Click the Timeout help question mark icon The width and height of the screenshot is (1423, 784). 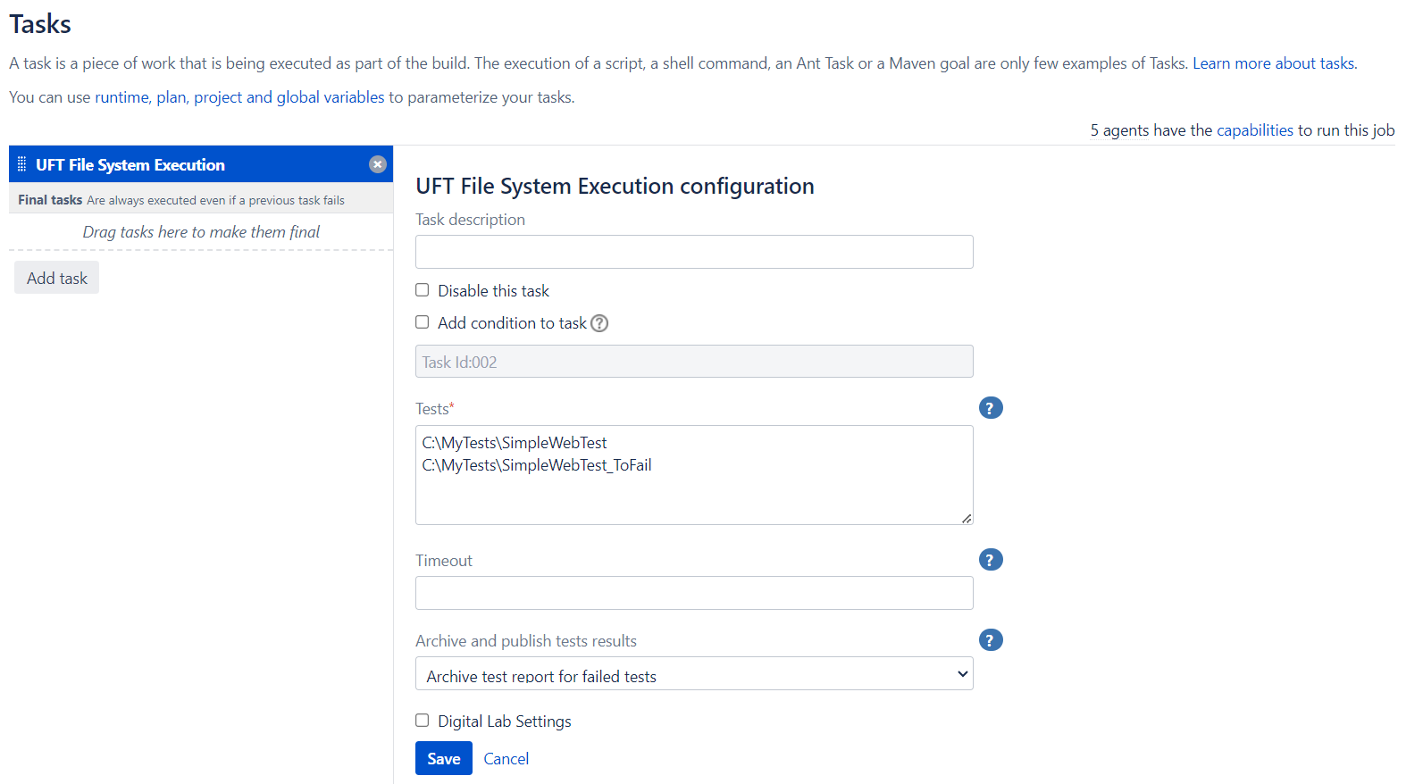click(991, 560)
